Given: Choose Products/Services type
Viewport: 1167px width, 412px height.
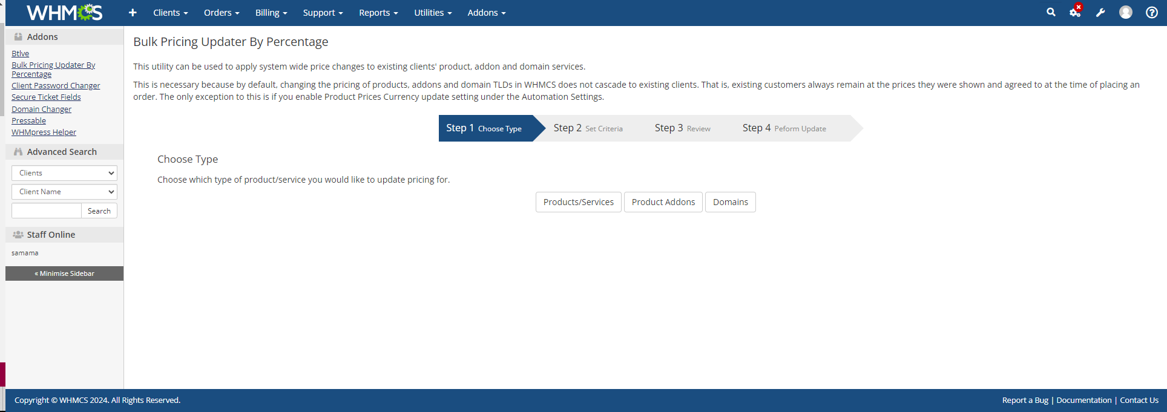Looking at the screenshot, I should pyautogui.click(x=579, y=202).
